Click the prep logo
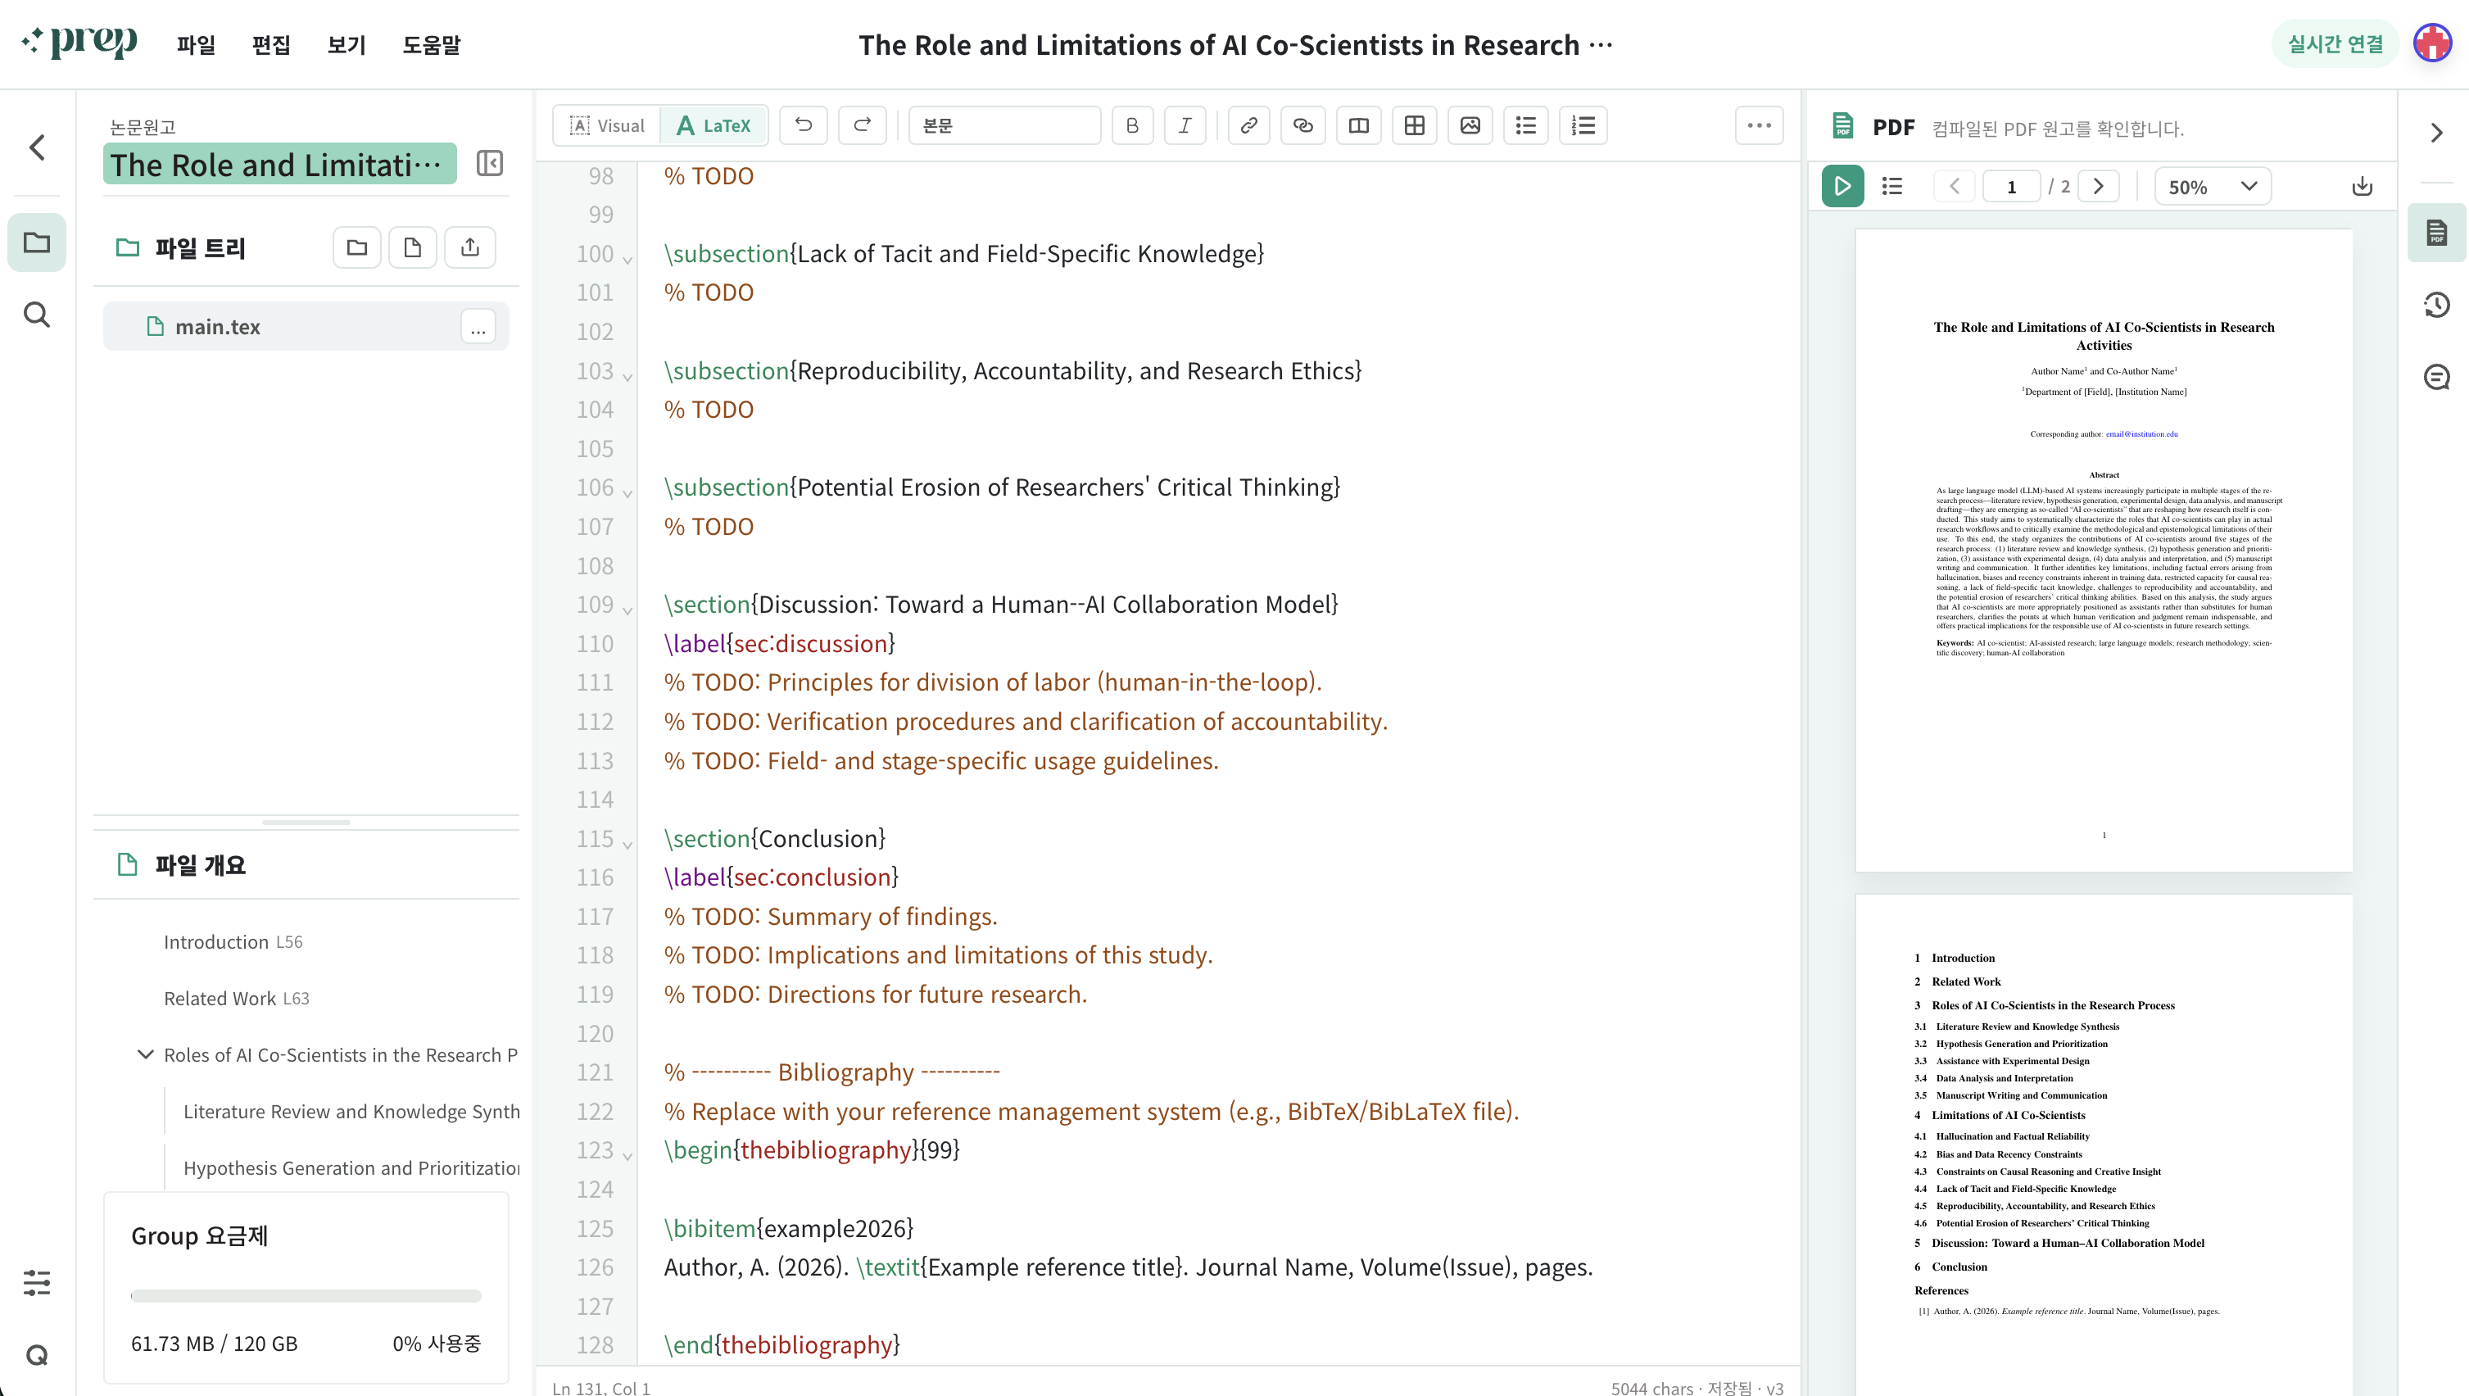 coord(79,42)
